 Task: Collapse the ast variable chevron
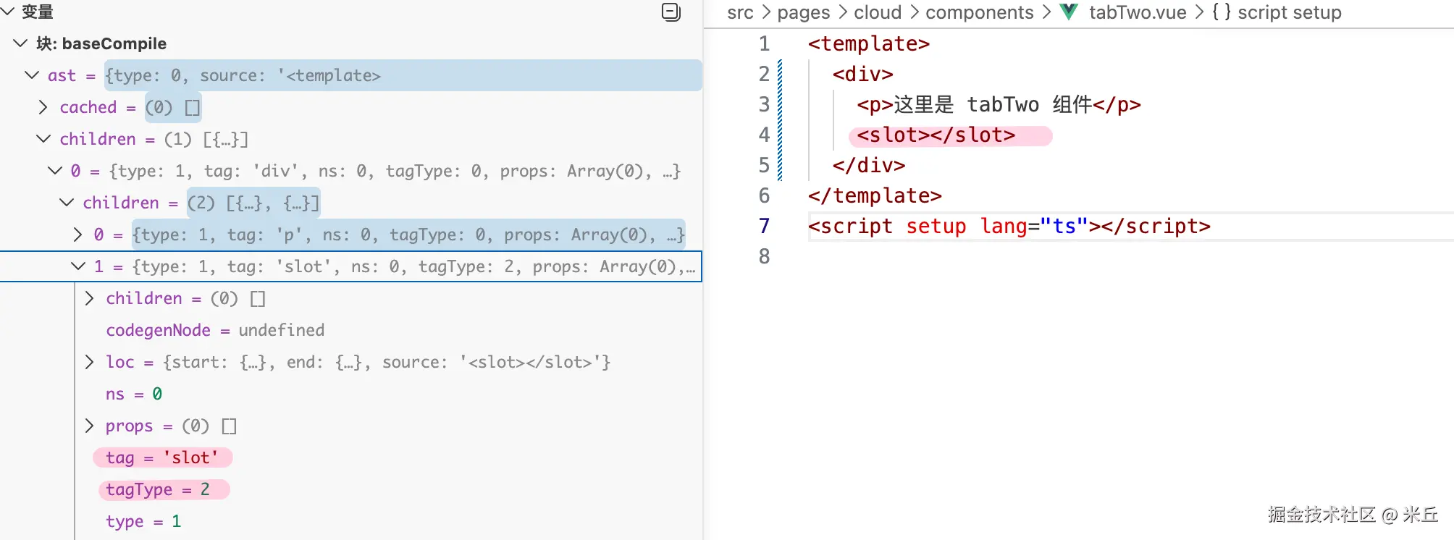(x=32, y=75)
